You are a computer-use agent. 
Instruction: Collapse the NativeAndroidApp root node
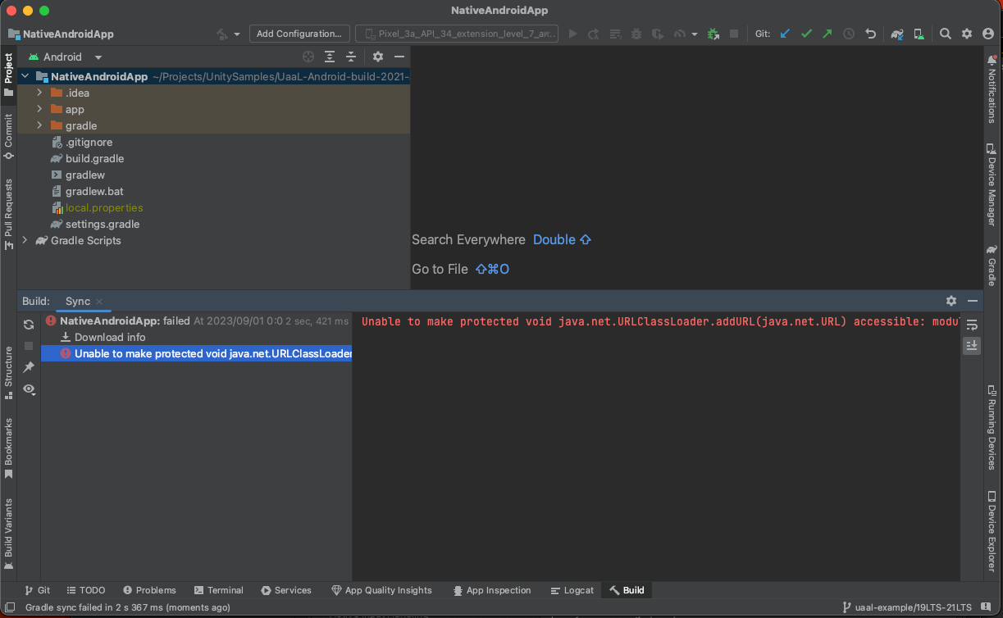pyautogui.click(x=25, y=76)
